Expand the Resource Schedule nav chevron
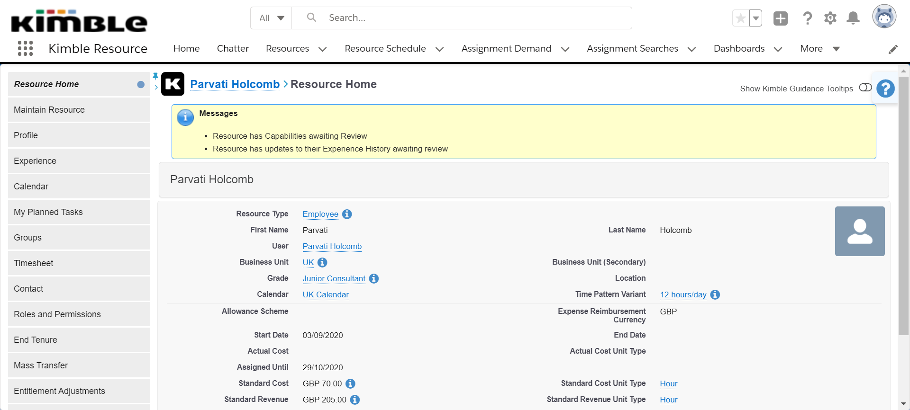Image resolution: width=910 pixels, height=410 pixels. (439, 49)
